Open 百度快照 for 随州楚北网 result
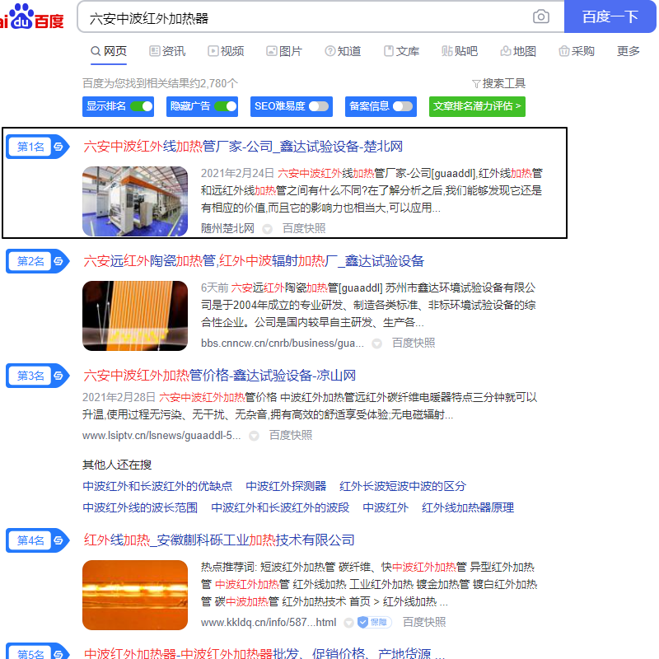Viewport: 659px width, 659px height. click(x=304, y=229)
